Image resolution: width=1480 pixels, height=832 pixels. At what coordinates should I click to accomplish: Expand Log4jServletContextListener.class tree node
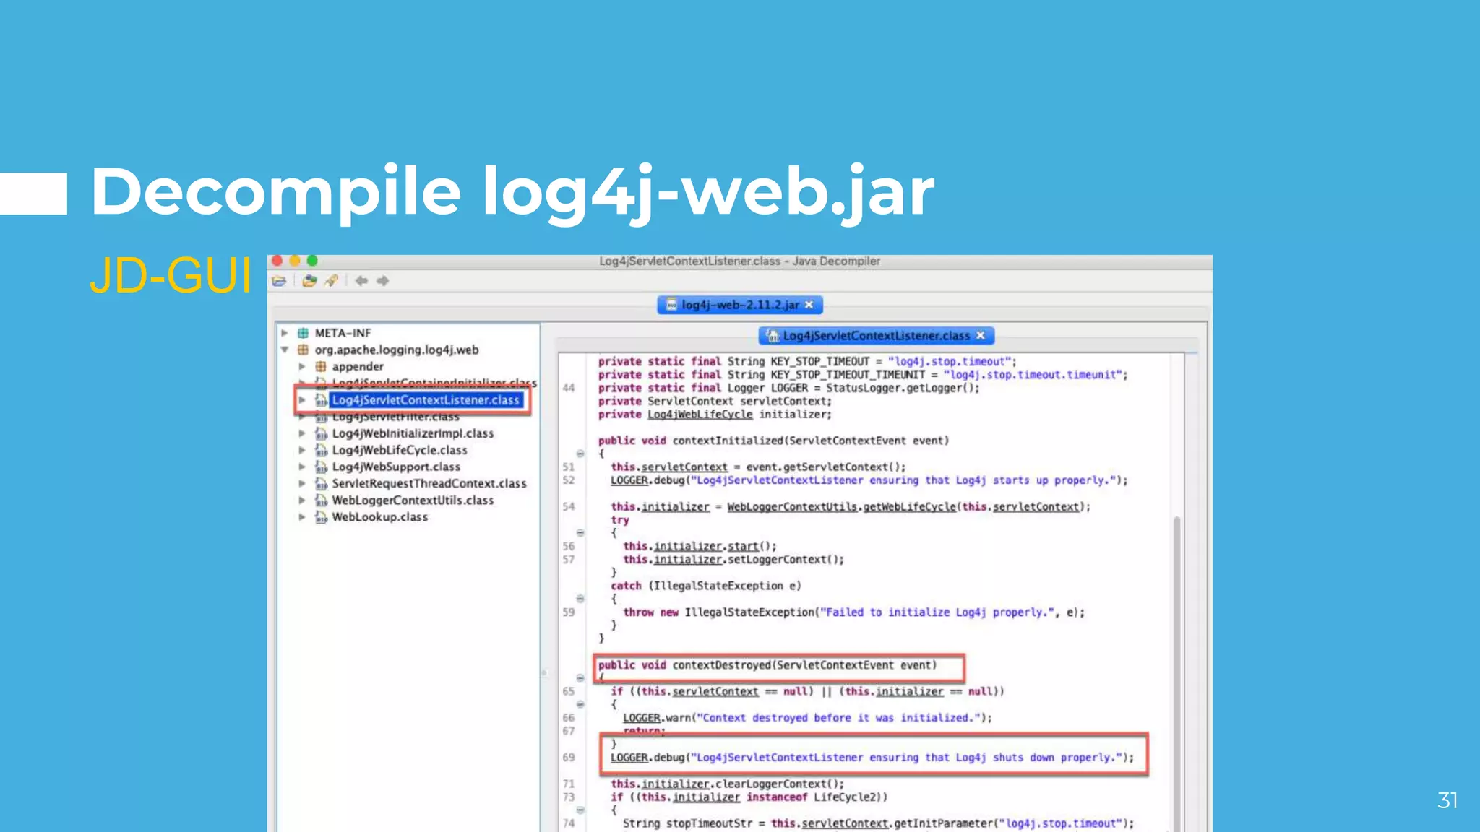302,399
